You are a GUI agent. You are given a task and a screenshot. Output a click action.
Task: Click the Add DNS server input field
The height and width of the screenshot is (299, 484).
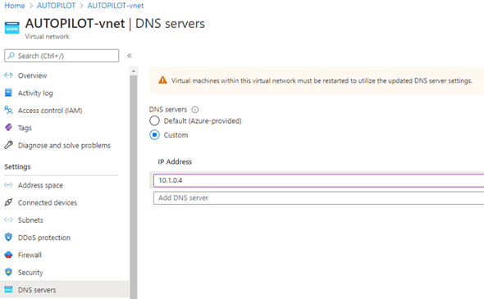pyautogui.click(x=318, y=198)
